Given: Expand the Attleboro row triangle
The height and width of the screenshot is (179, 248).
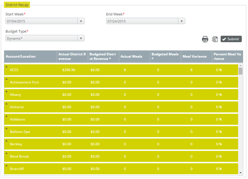Looking at the screenshot, I should point(6,116).
